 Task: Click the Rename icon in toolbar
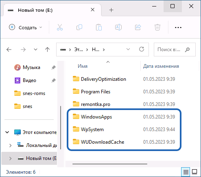tap(118, 27)
